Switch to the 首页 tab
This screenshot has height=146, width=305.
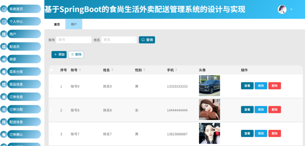(57, 24)
